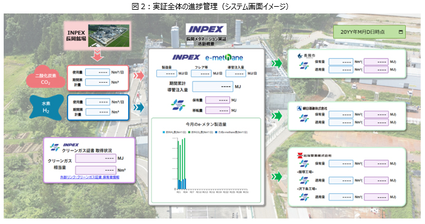
Task: Select the 沢下条工場 適用量 MJ field
Action: point(377,197)
